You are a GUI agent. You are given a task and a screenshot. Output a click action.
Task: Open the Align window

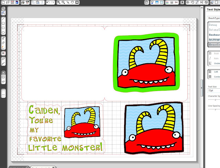pos(202,2)
